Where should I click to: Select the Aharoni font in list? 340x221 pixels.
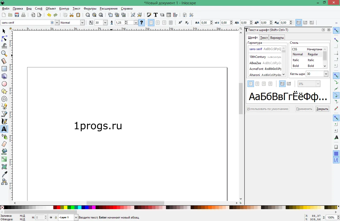(265, 75)
